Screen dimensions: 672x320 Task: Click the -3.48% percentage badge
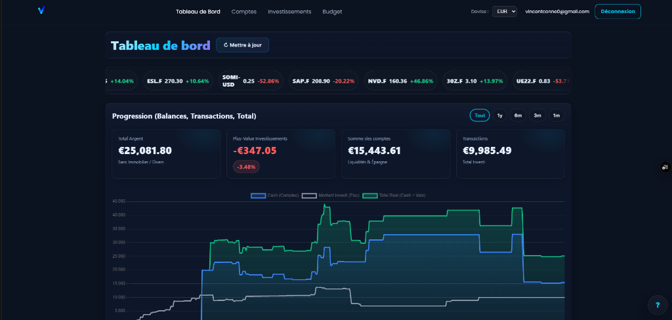coord(246,167)
